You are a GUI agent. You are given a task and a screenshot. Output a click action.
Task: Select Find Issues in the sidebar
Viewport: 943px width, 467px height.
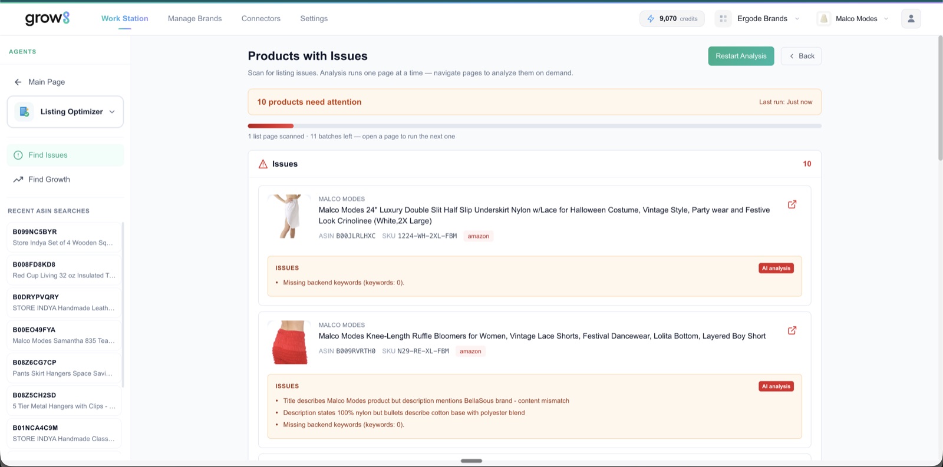tap(65, 155)
